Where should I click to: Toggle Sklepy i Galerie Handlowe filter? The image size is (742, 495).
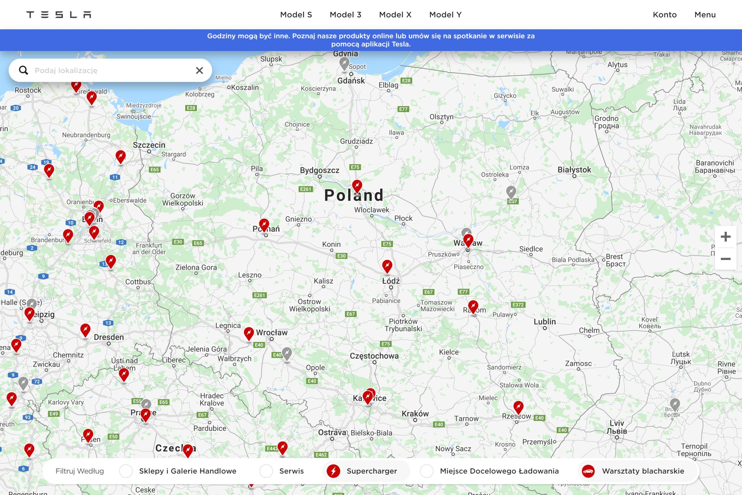pyautogui.click(x=178, y=471)
